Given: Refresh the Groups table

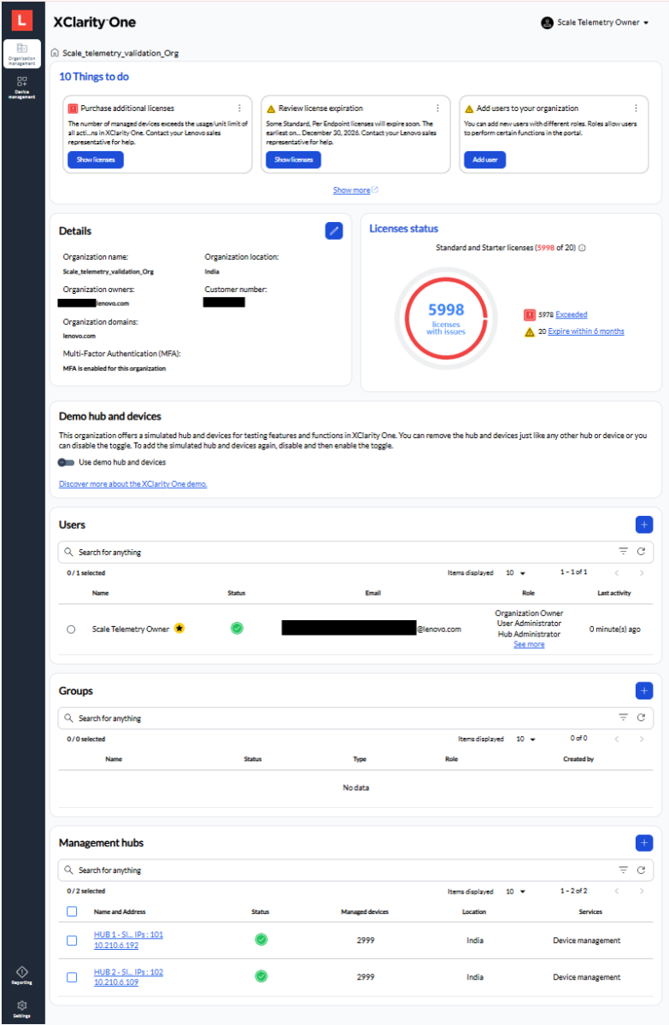Looking at the screenshot, I should coord(641,718).
